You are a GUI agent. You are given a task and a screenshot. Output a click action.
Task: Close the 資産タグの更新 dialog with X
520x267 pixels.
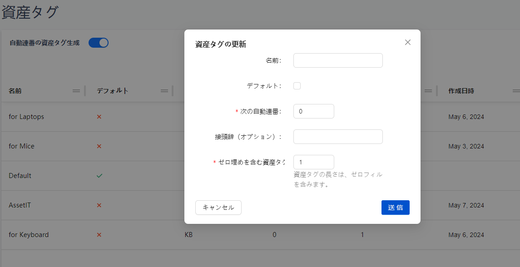click(407, 42)
